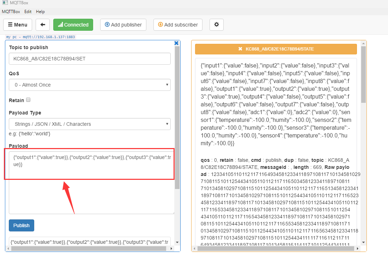Click inside the Payload text area
The width and height of the screenshot is (388, 271).
(x=90, y=191)
